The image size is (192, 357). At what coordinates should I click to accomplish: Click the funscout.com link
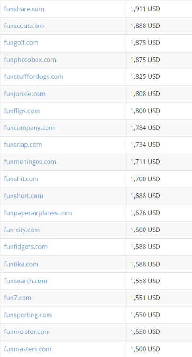click(24, 25)
